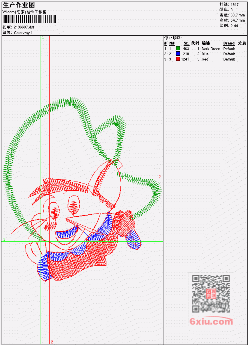
Task: Click the embroidered character design preview
Action: 82,189
